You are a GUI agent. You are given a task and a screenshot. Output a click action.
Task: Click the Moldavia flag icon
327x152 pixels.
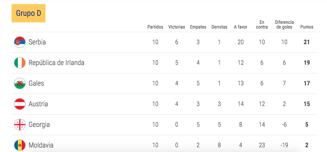point(20,145)
